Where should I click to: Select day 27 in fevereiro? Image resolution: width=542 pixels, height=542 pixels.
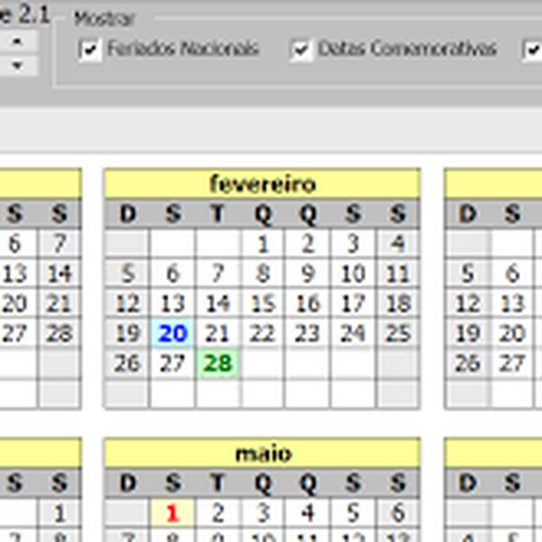(x=173, y=363)
